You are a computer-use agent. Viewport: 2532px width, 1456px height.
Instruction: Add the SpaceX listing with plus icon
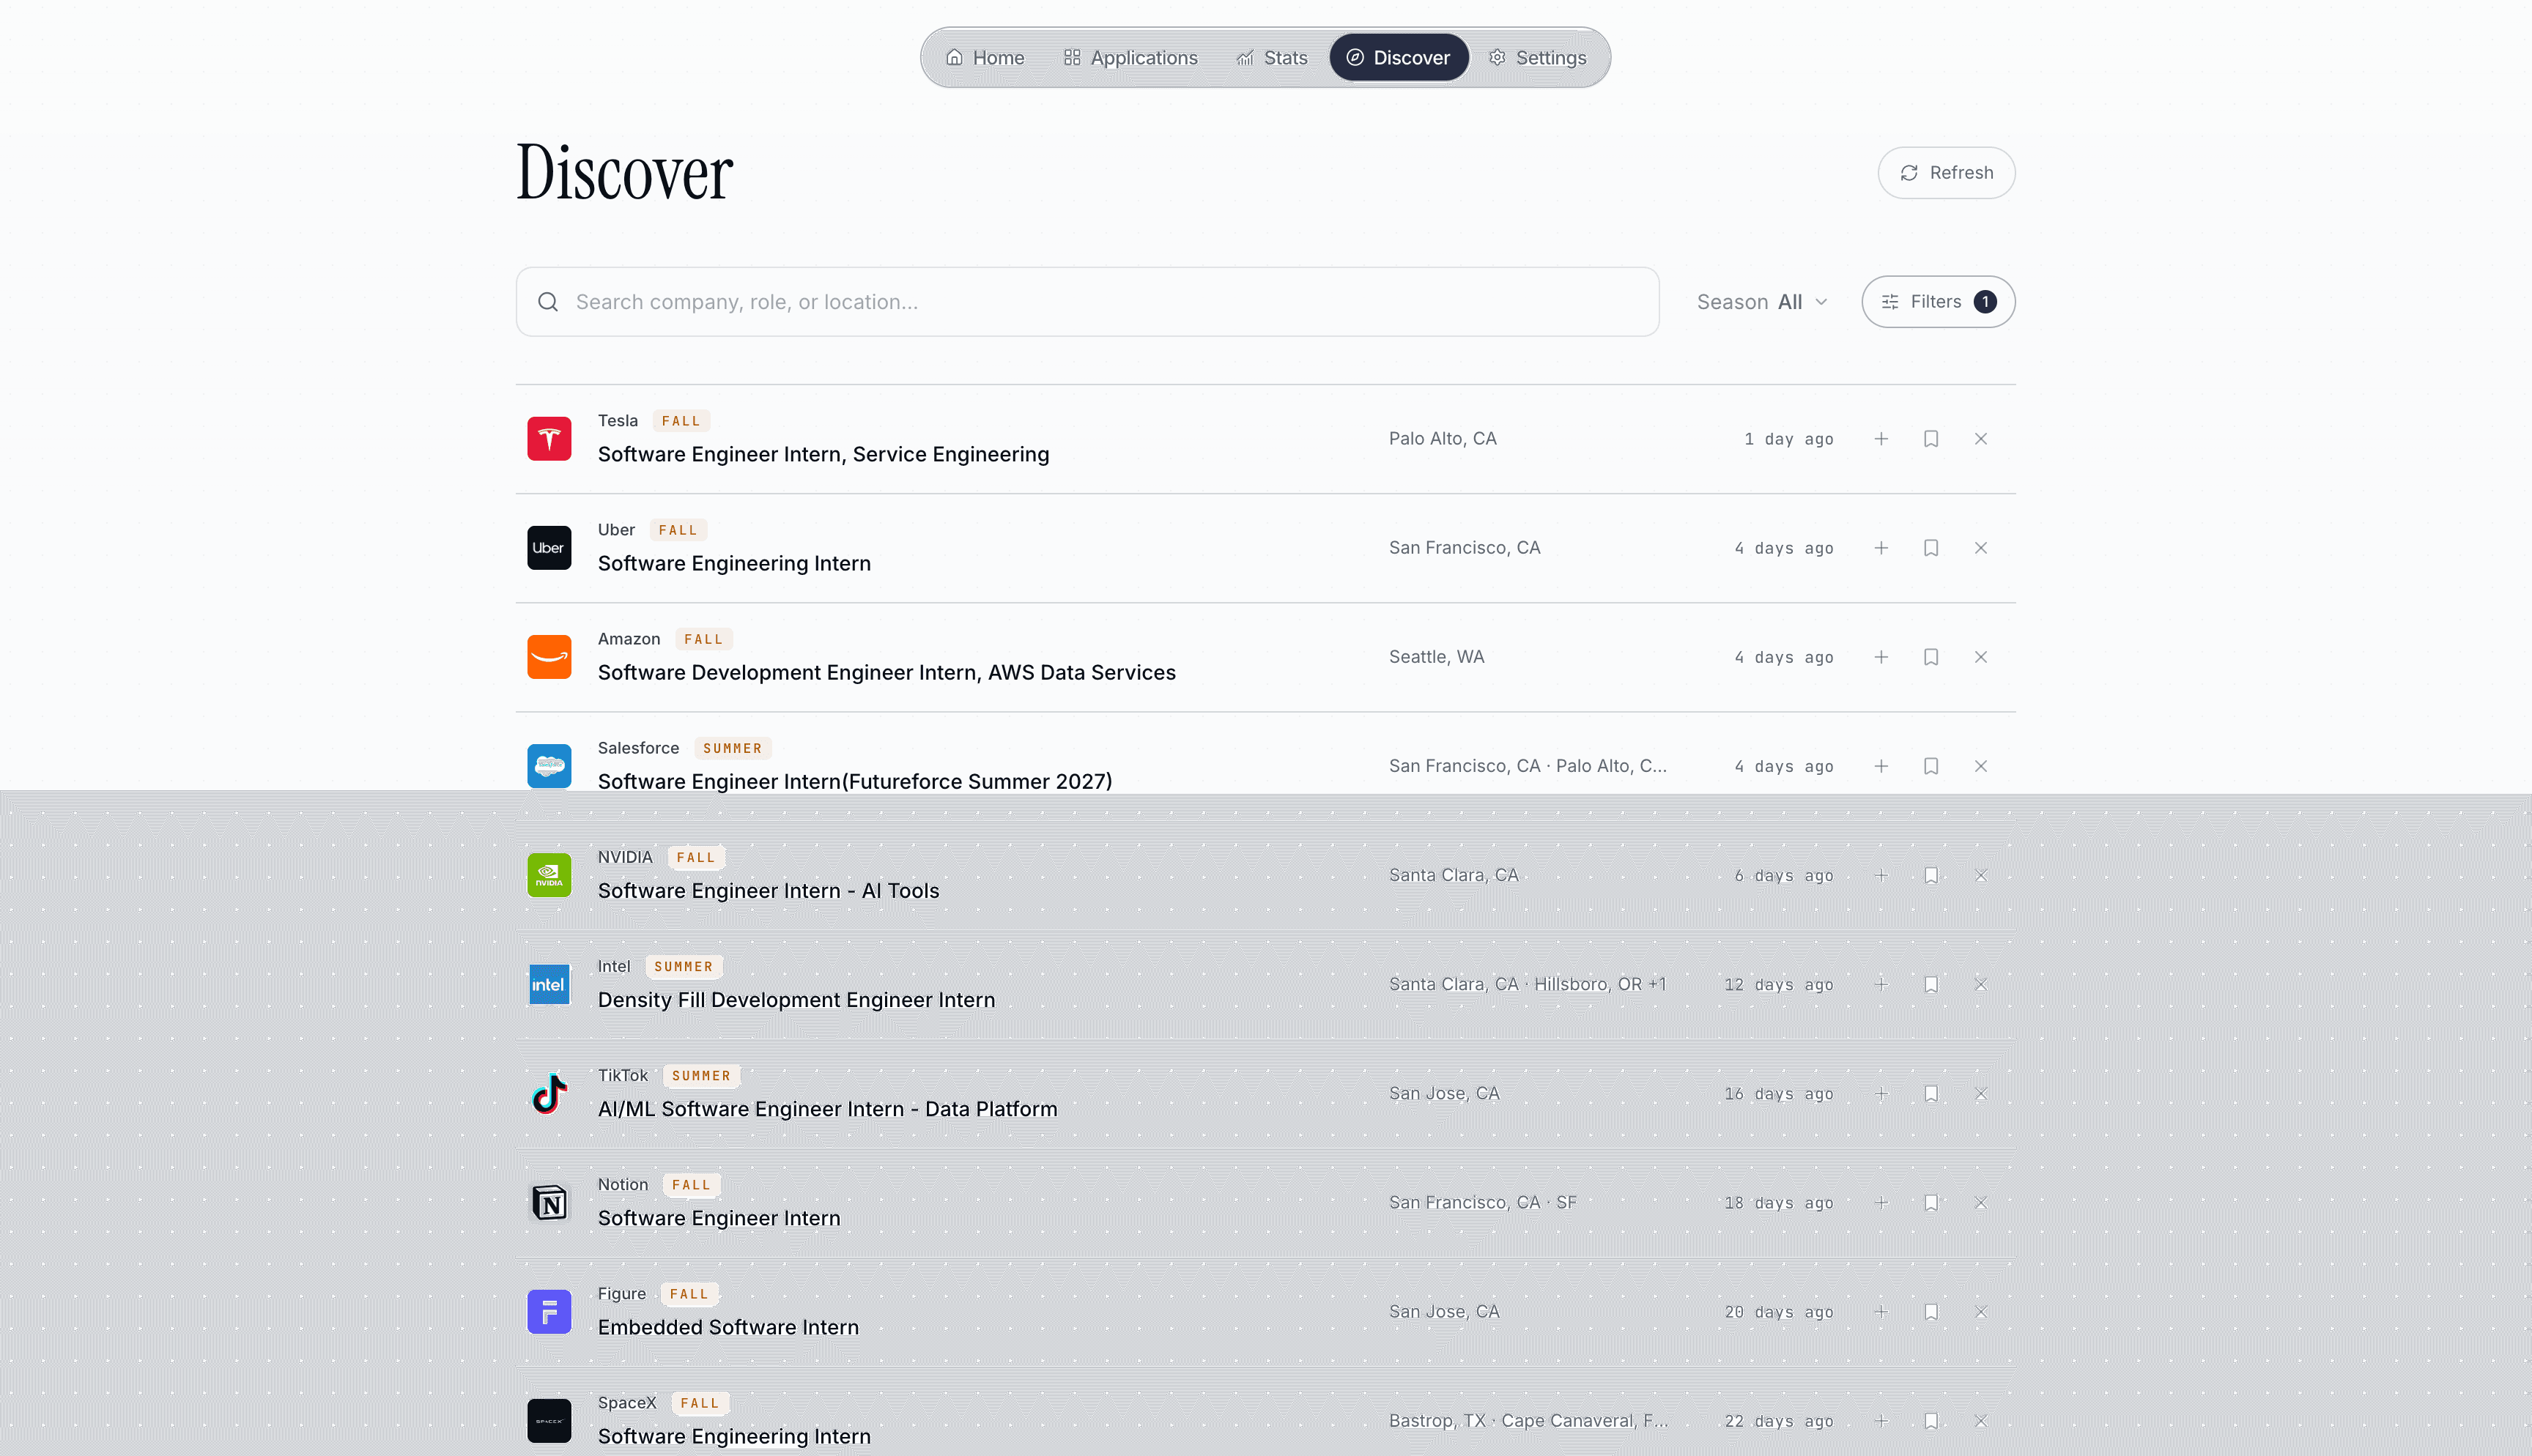pyautogui.click(x=1881, y=1420)
